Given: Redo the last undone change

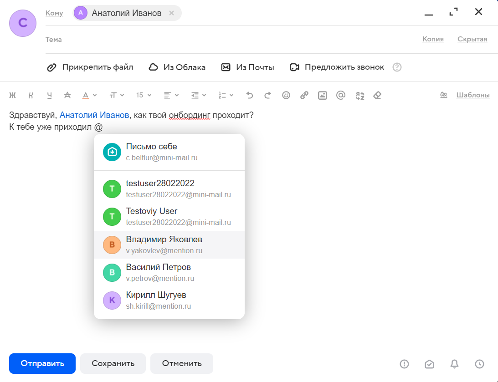Looking at the screenshot, I should pyautogui.click(x=267, y=95).
